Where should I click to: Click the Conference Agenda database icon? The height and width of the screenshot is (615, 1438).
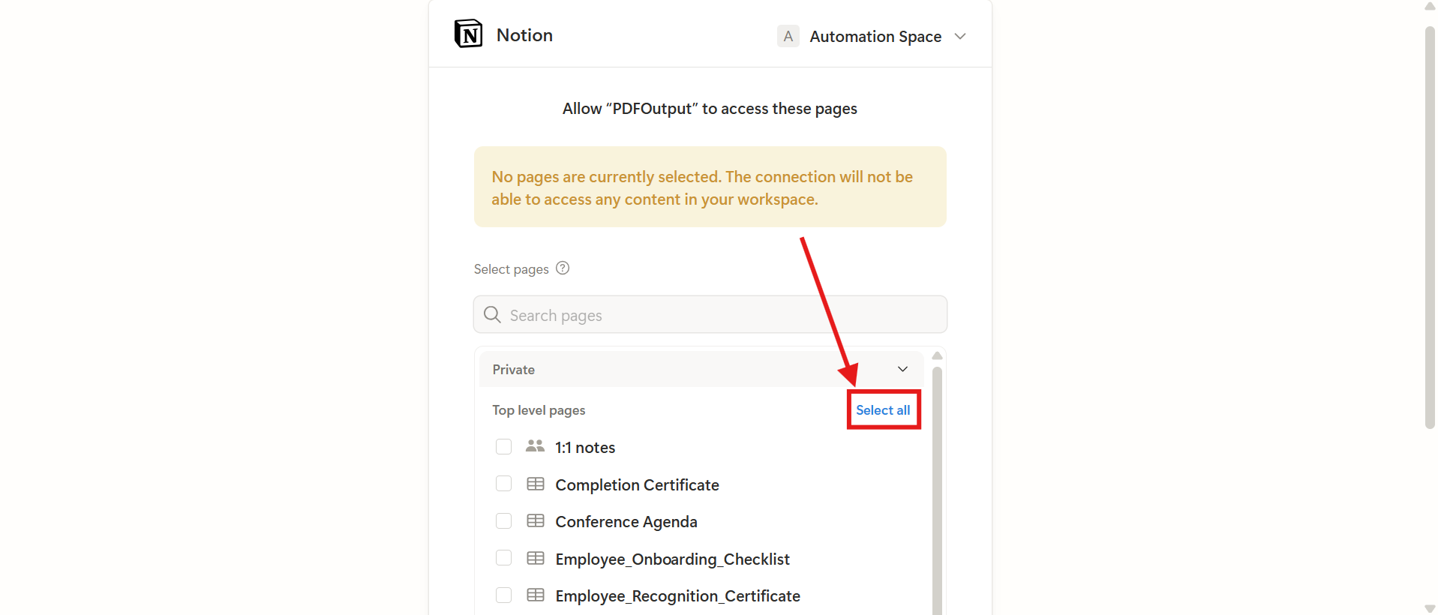535,520
